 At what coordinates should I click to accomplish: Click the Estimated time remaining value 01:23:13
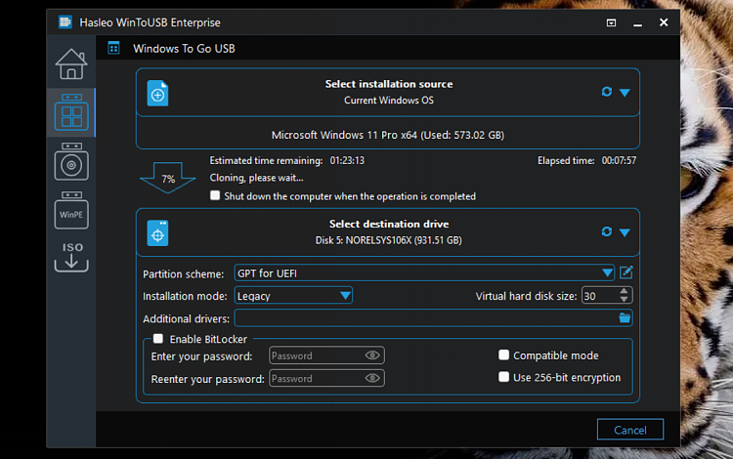coord(347,160)
